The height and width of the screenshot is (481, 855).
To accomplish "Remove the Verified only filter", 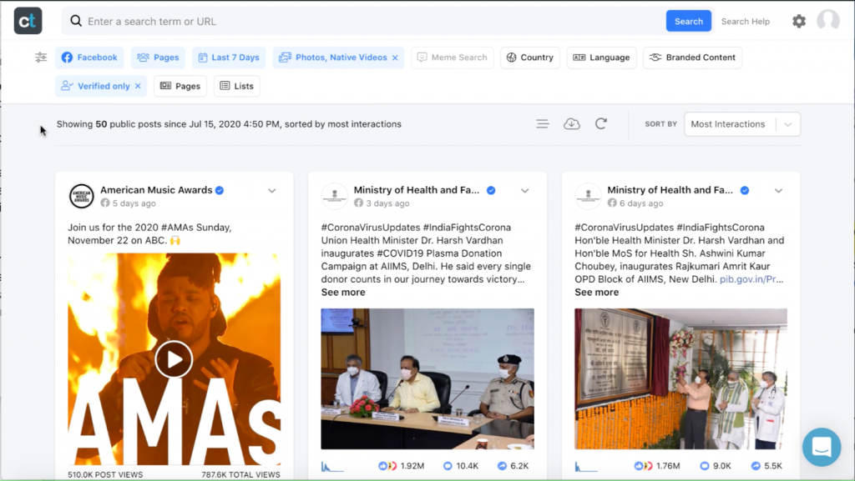I will [x=138, y=86].
